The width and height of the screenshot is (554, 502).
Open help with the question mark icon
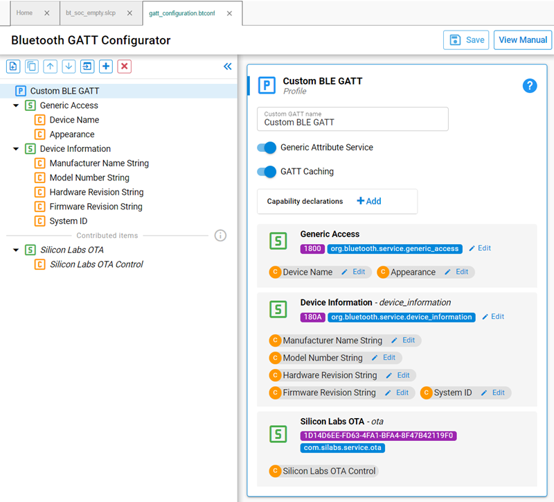(x=530, y=86)
